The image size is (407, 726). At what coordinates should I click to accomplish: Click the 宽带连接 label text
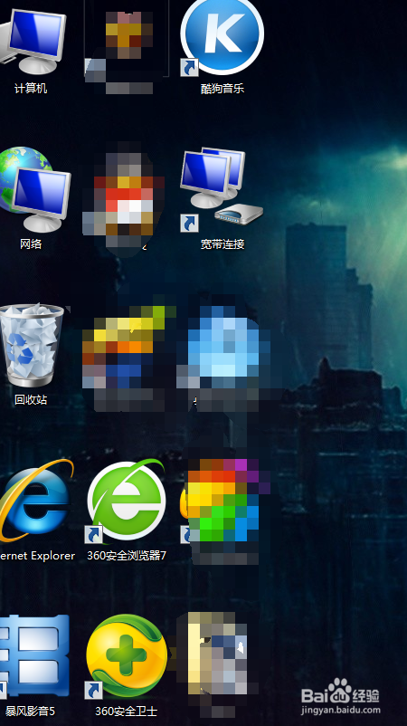[x=222, y=244]
